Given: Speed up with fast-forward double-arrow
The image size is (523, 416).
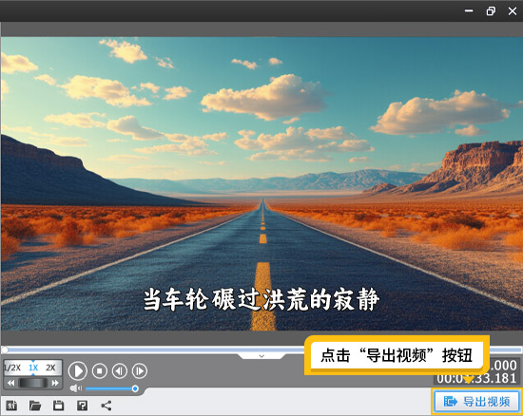Looking at the screenshot, I should 55,383.
